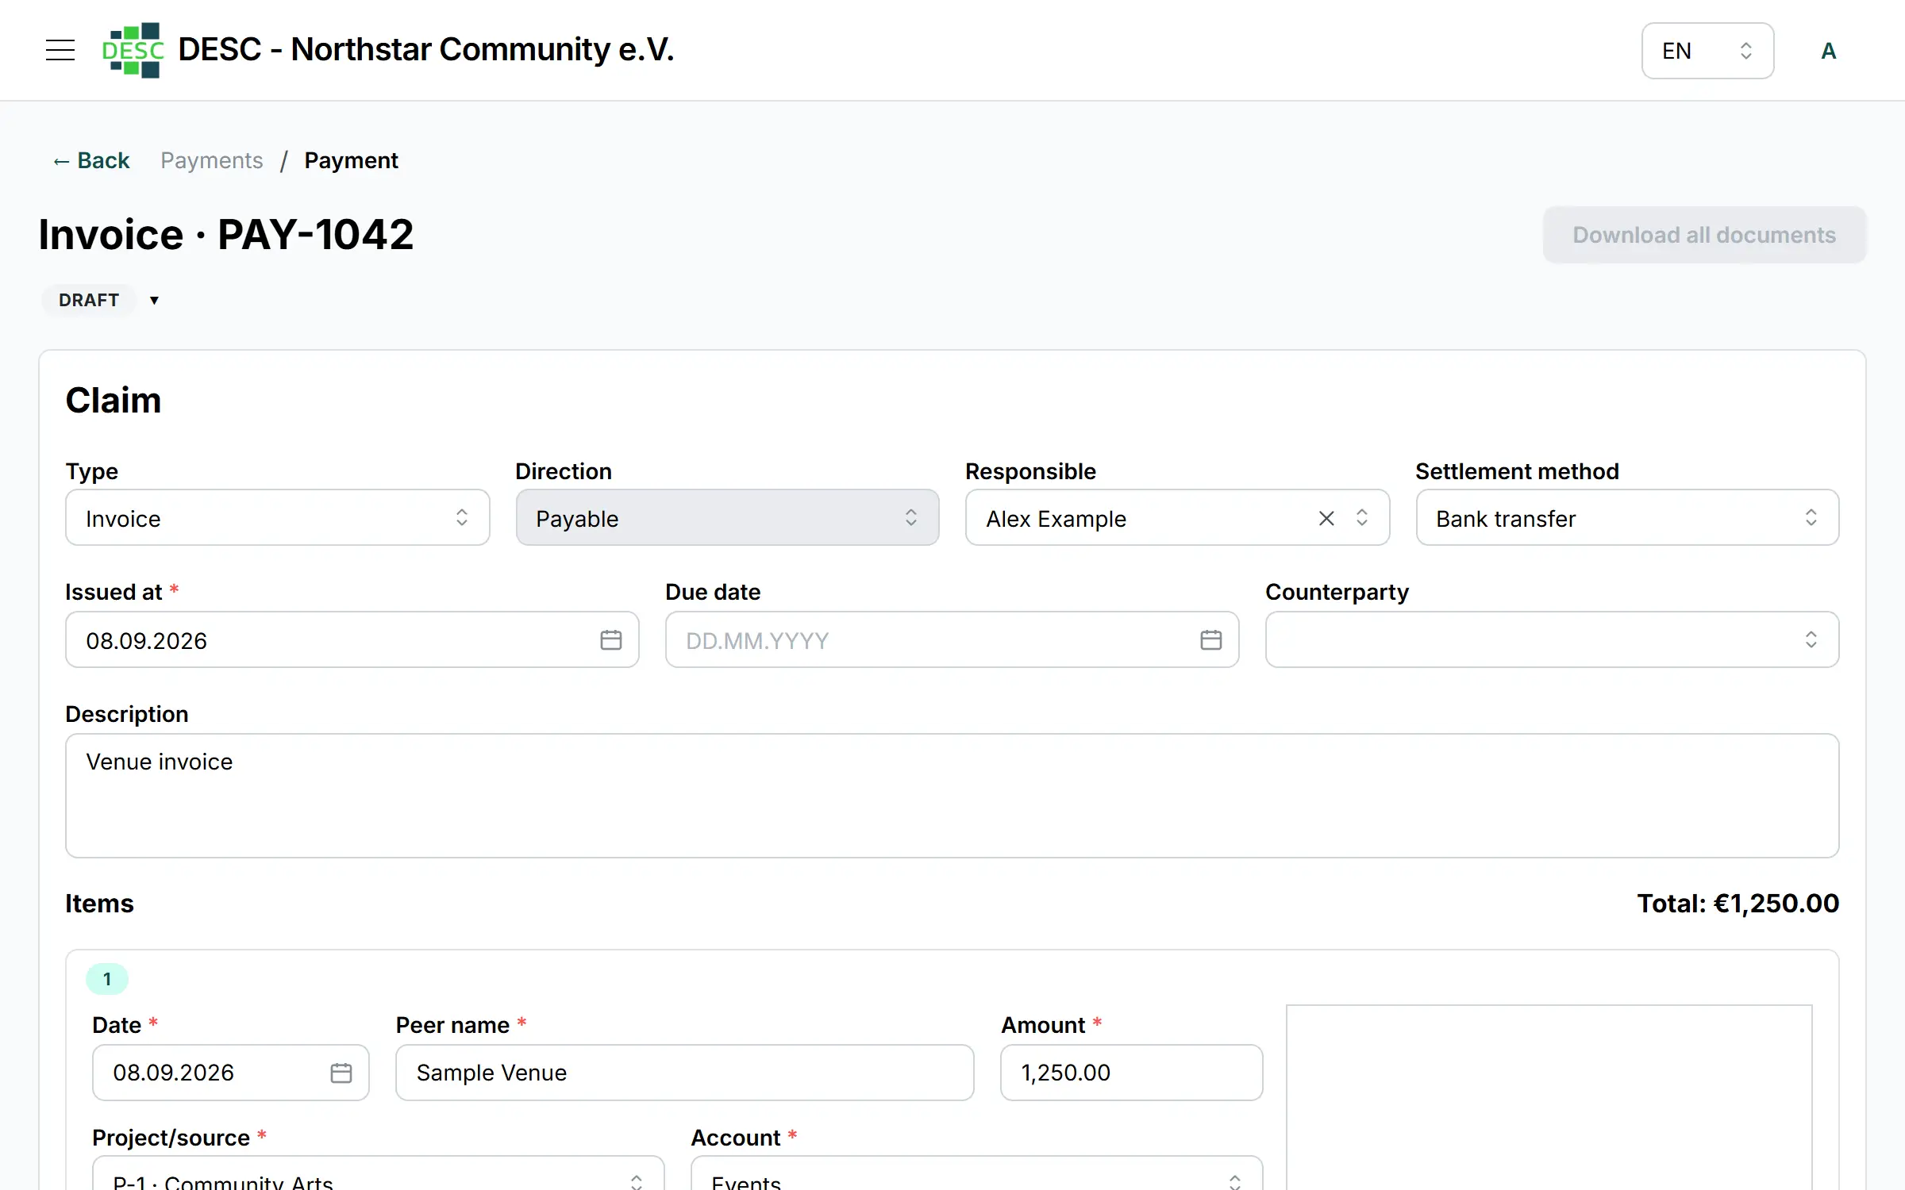Open the Type dropdown showing Invoice

point(277,517)
